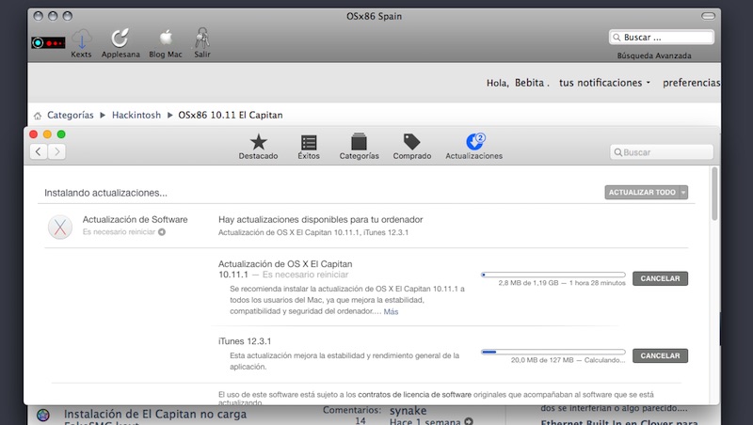
Task: Go forward with App Store forward arrow
Action: pyautogui.click(x=56, y=151)
